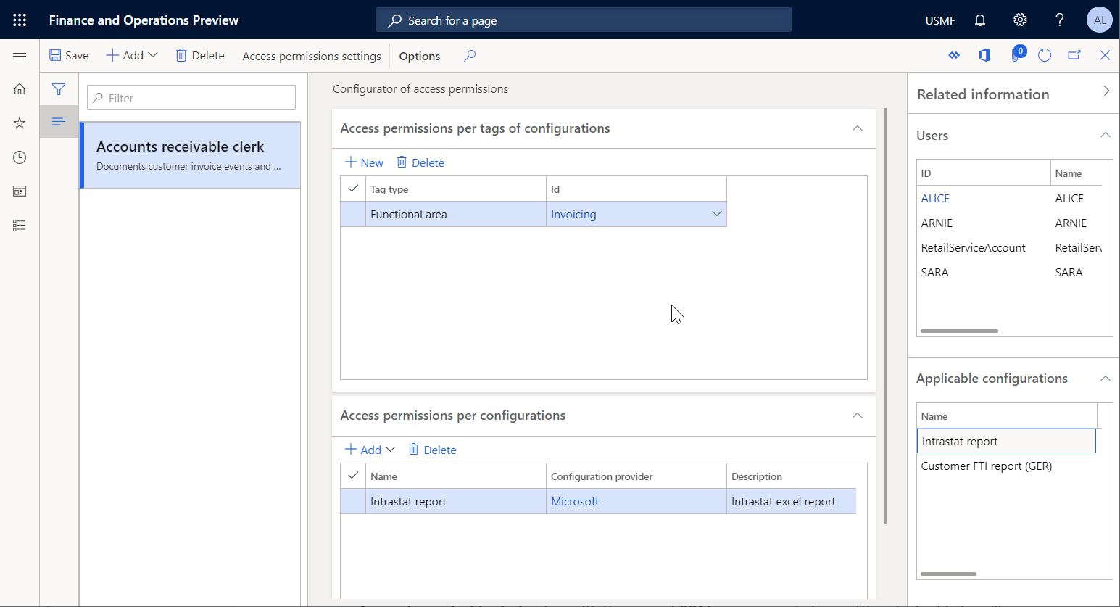Click inside the Filter input field
The width and height of the screenshot is (1120, 607).
191,96
